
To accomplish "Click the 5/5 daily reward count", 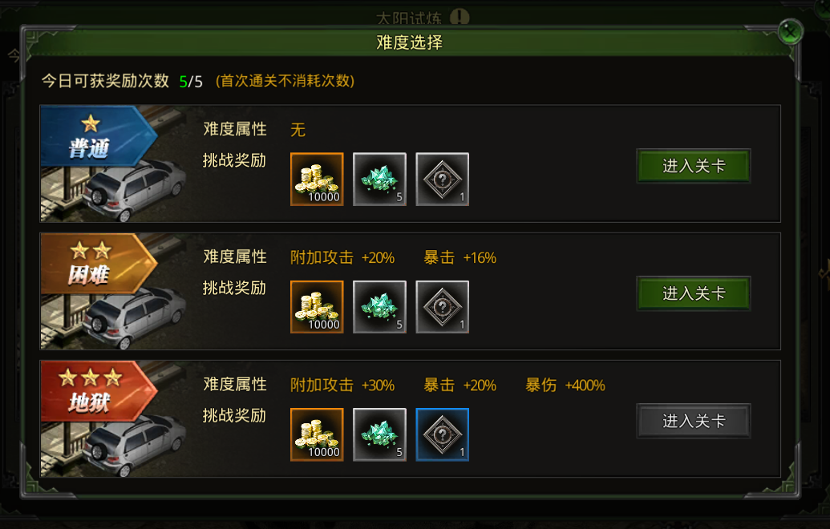I will pos(191,82).
